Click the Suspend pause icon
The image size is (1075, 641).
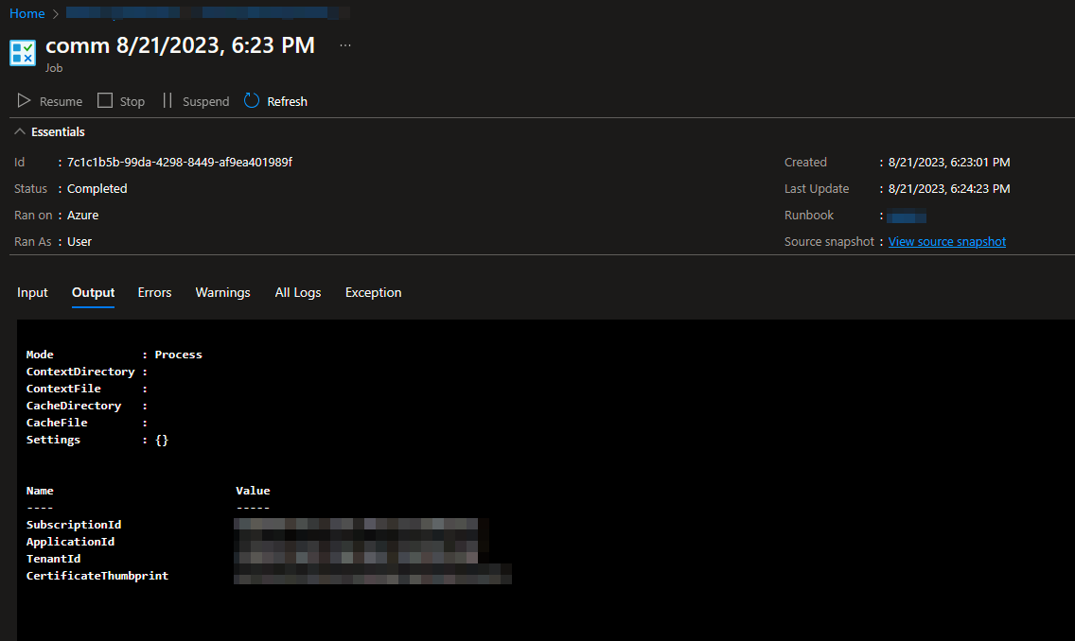[167, 100]
